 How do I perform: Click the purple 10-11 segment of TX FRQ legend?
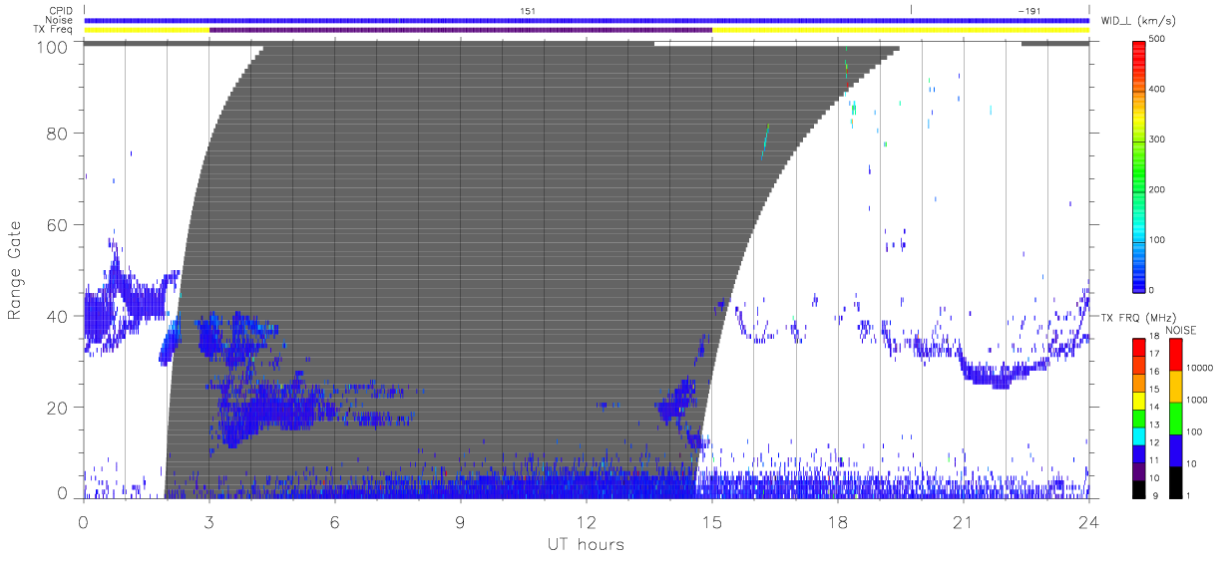pyautogui.click(x=1138, y=472)
